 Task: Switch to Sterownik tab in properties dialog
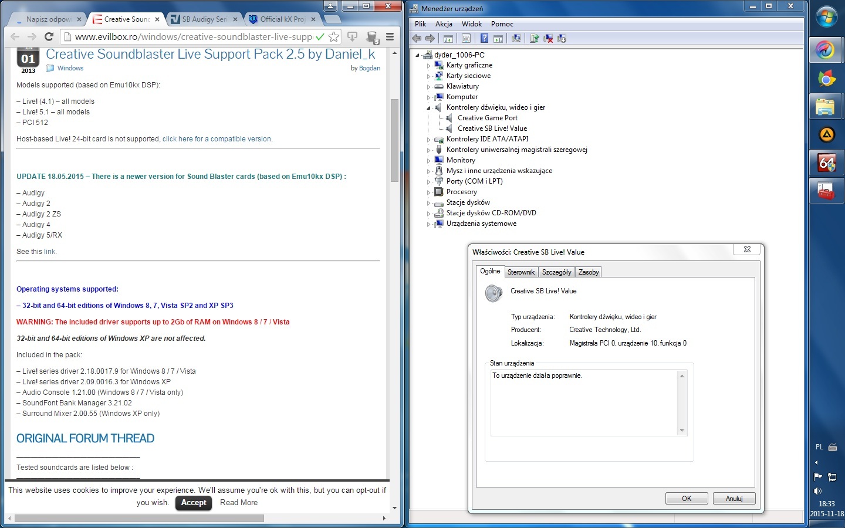pos(521,272)
